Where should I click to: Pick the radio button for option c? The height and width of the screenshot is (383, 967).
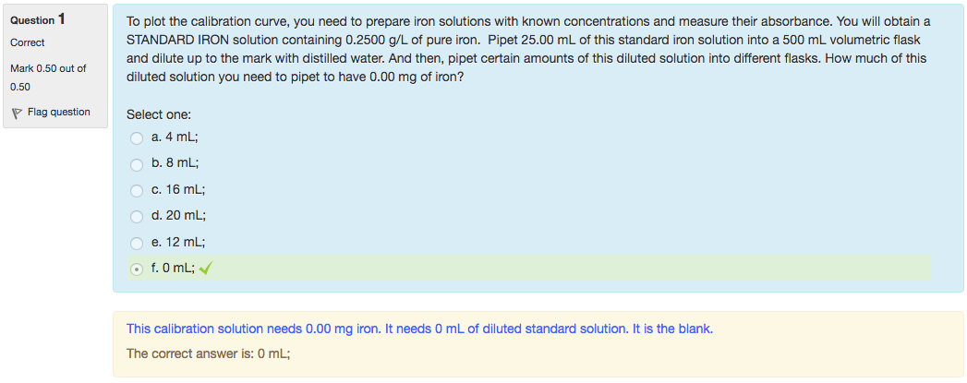pos(137,191)
